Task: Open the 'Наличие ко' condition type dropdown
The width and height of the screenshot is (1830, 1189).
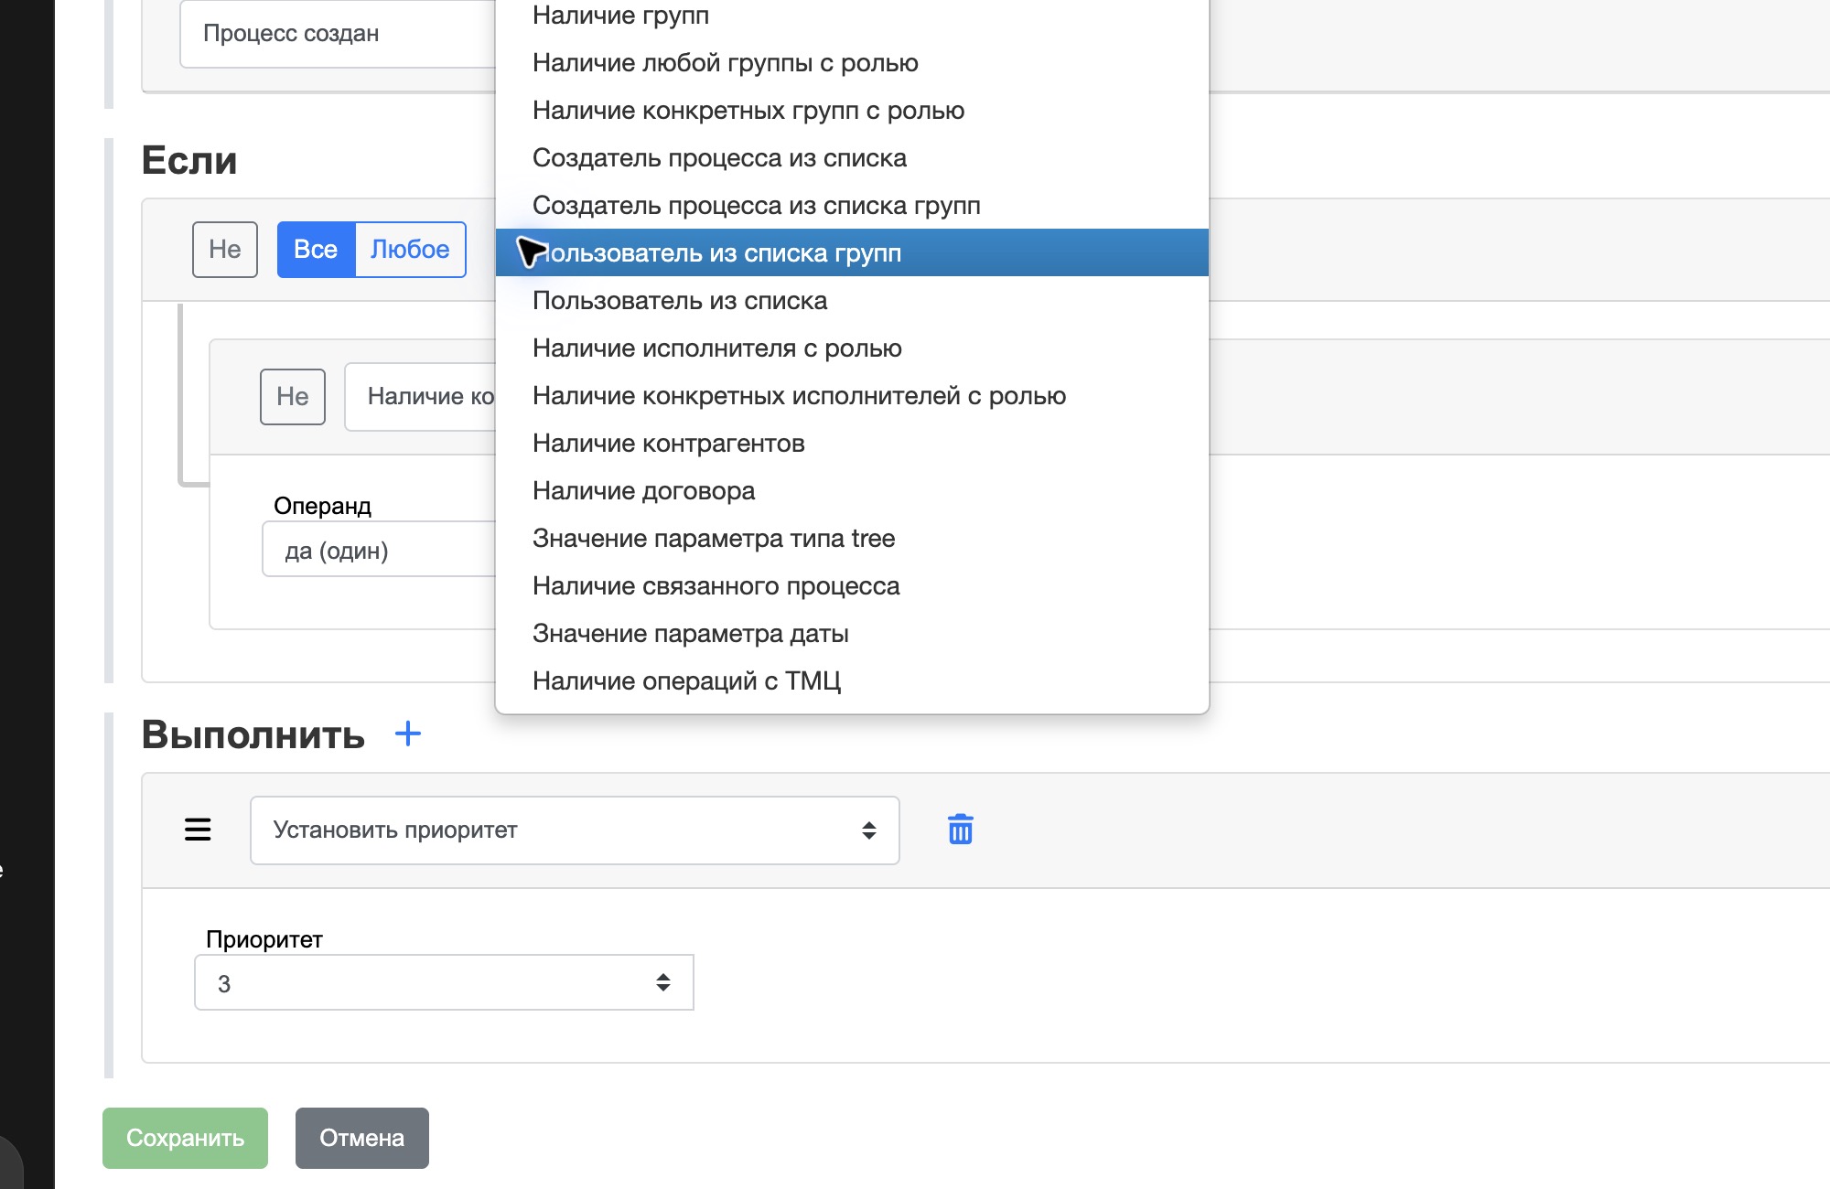Action: (x=420, y=397)
